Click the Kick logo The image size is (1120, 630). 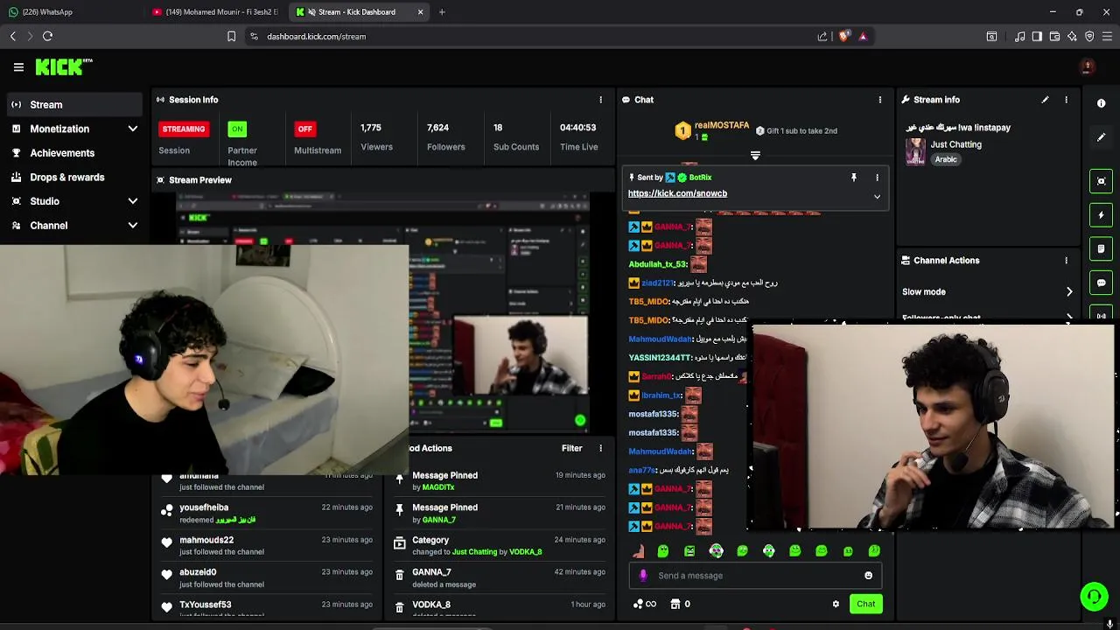[x=63, y=66]
